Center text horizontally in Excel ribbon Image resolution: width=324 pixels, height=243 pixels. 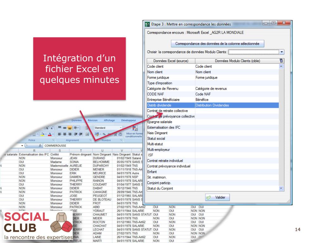(x=65, y=134)
